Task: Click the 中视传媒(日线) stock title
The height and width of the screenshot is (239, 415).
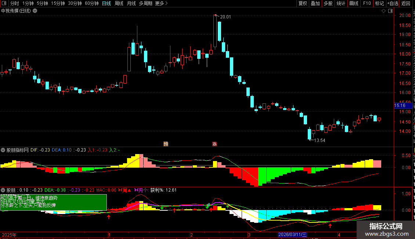Action: (16, 11)
